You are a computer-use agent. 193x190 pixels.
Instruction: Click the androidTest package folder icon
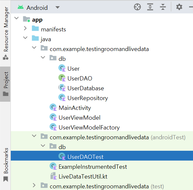(x=44, y=136)
